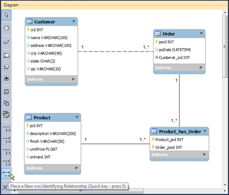This screenshot has height=195, width=229.
Task: Click the Order table header icon
Action: click(x=158, y=34)
